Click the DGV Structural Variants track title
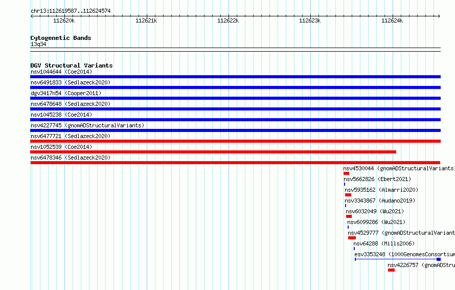This screenshot has width=455, height=290. 72,65
